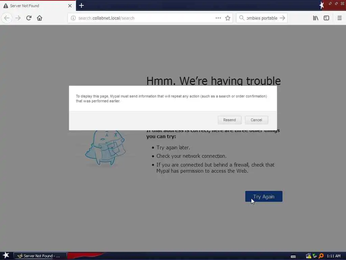Select the Server Not Found tab
This screenshot has width=346, height=260.
pos(38,6)
